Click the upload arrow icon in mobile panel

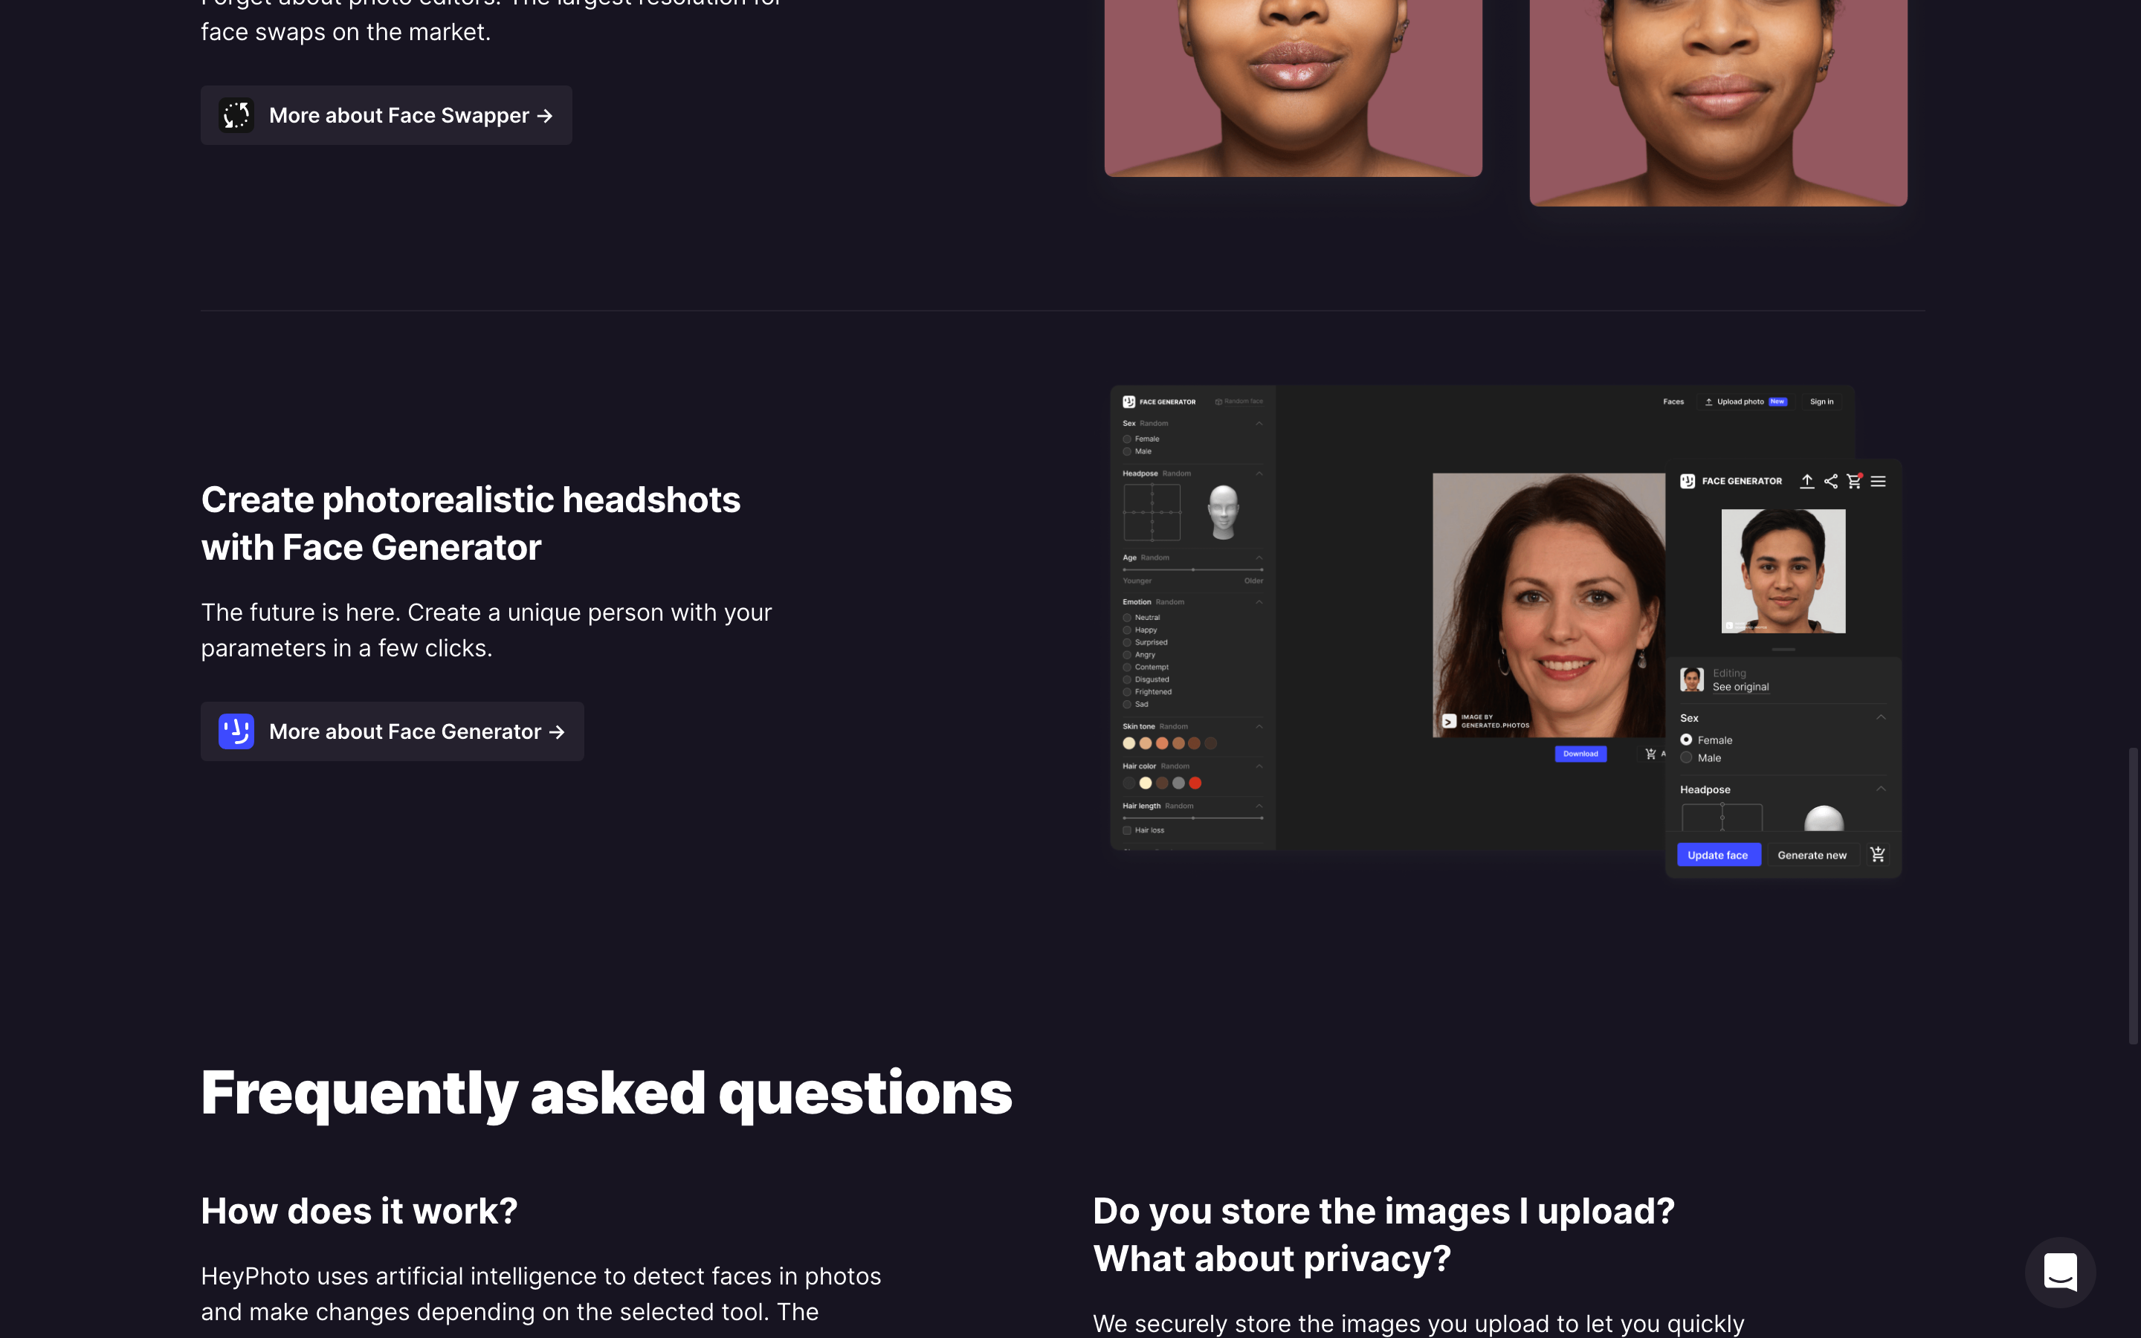click(1806, 482)
